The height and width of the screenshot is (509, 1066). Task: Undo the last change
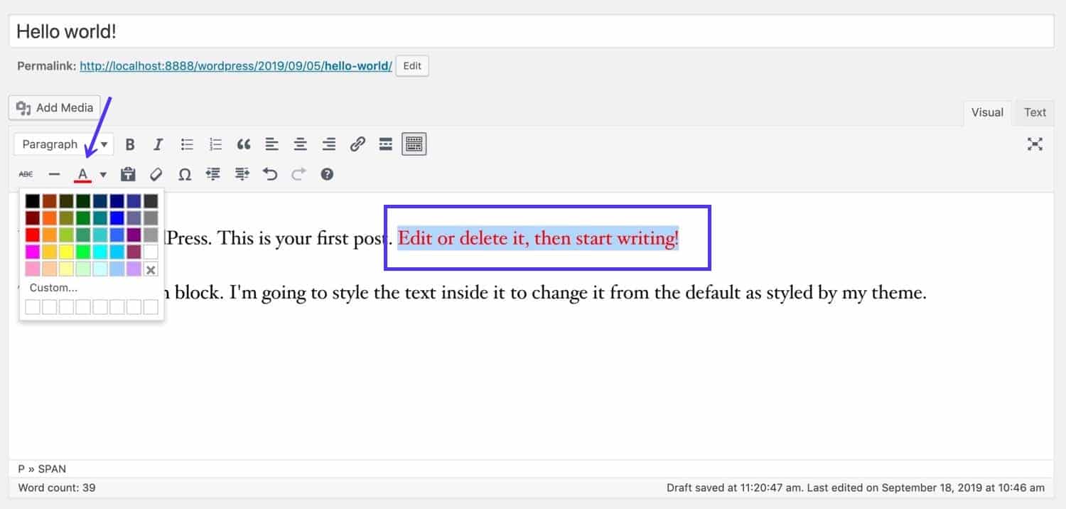click(270, 173)
